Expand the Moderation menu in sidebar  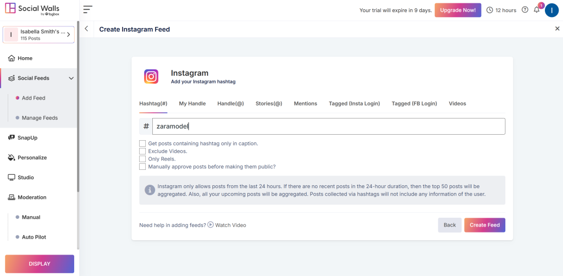(32, 197)
